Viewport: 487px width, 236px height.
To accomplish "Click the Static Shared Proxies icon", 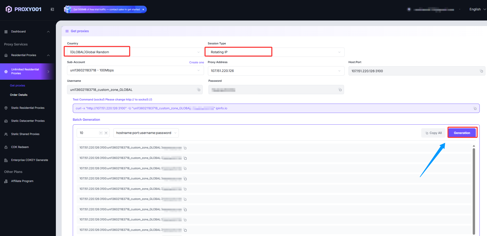I will tap(6, 134).
